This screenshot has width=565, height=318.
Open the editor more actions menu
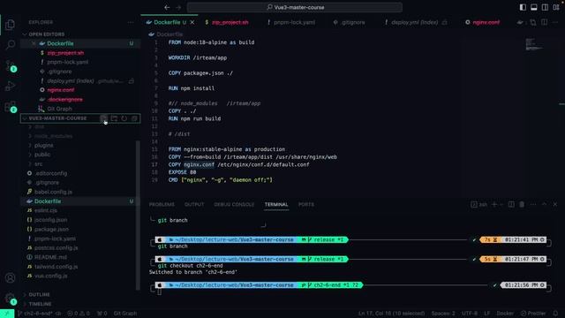(556, 22)
